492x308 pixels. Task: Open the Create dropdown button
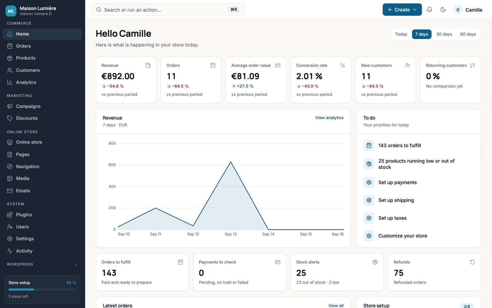[402, 10]
